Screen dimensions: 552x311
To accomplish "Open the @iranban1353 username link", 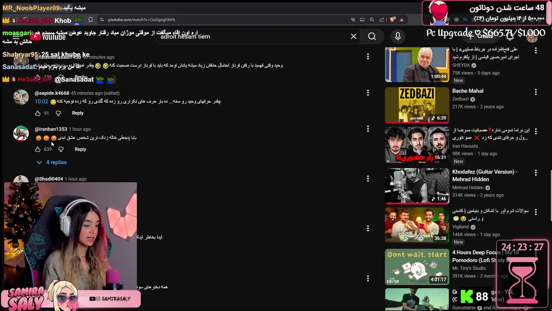I will pos(51,129).
